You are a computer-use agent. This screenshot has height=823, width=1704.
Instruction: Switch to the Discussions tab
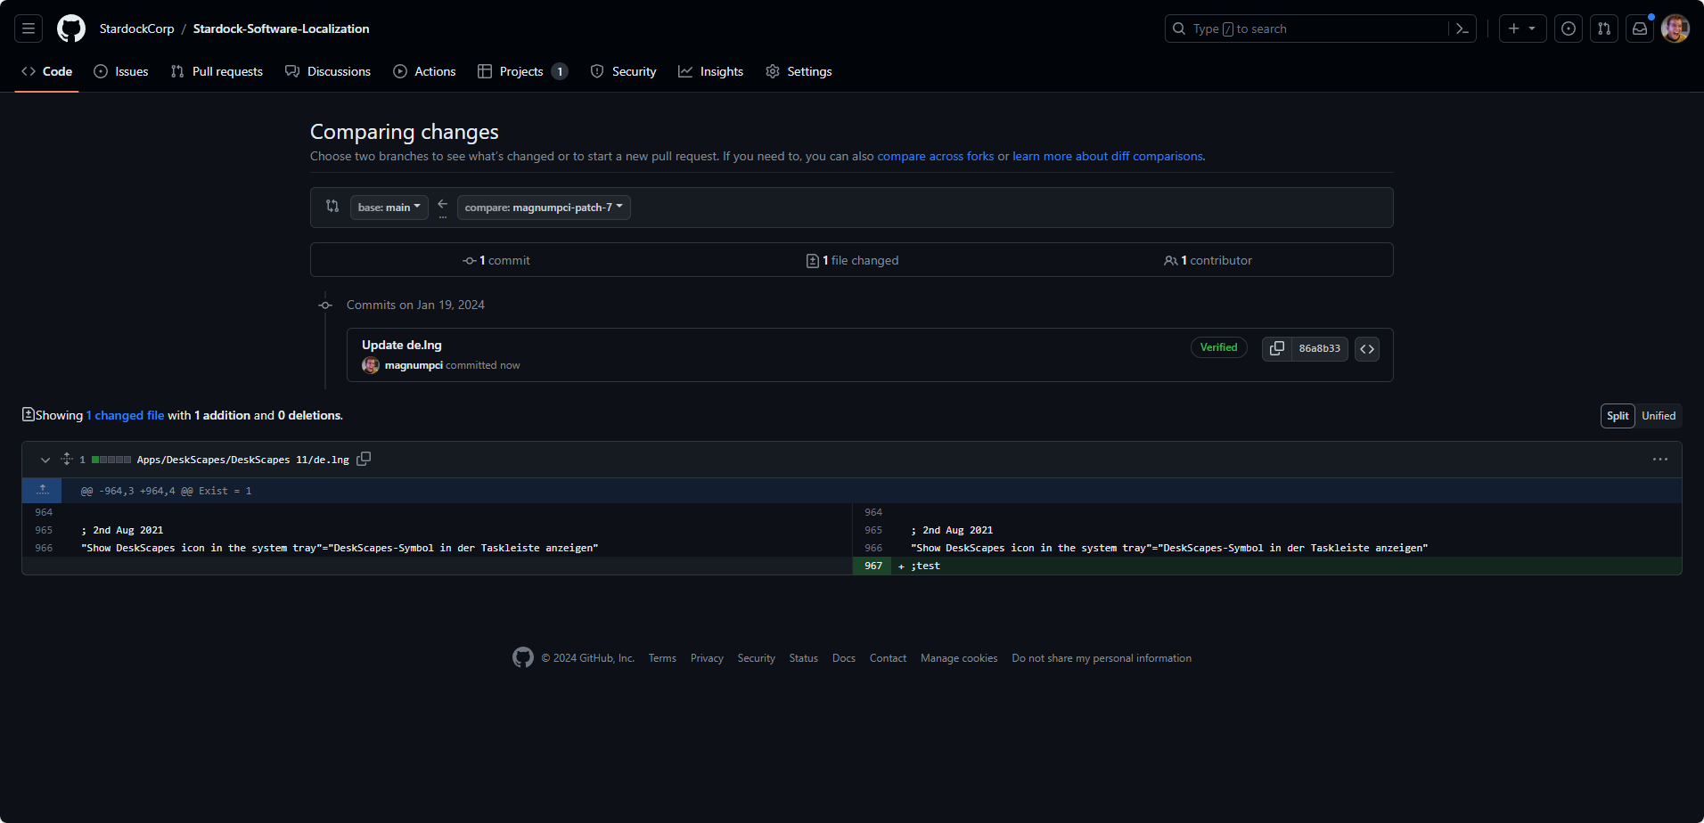[x=328, y=71]
